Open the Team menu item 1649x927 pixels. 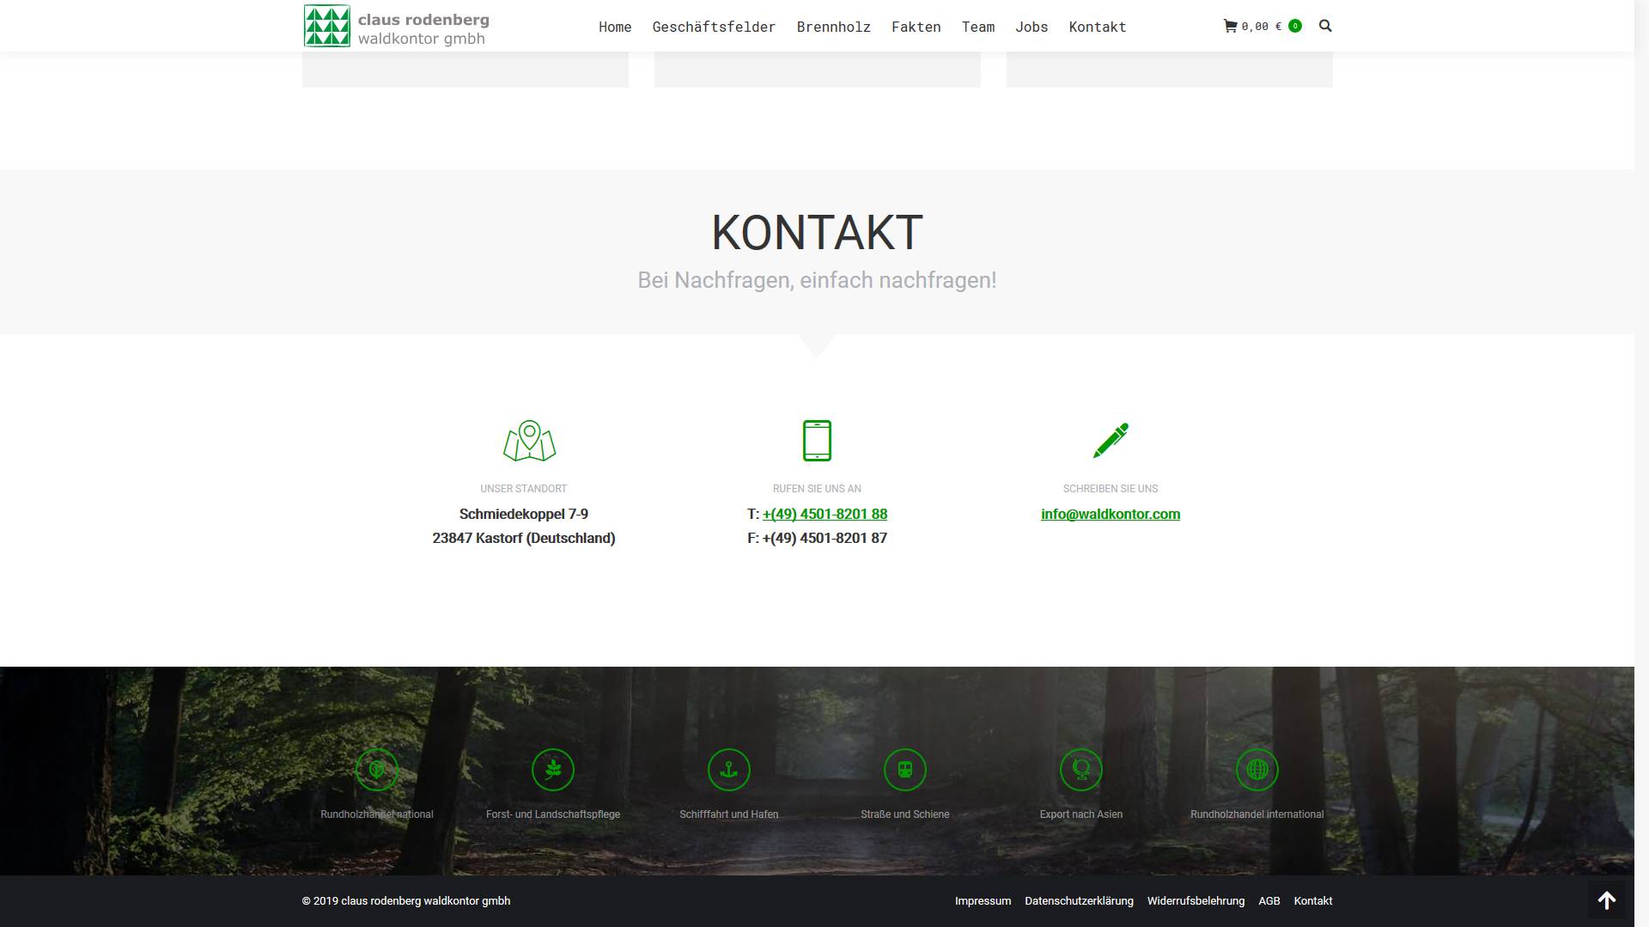(x=978, y=27)
